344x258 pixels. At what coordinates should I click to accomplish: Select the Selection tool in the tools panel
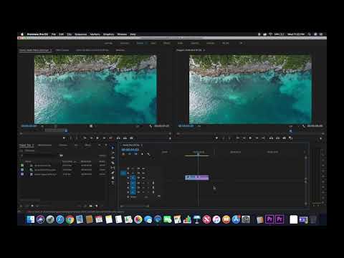113,148
